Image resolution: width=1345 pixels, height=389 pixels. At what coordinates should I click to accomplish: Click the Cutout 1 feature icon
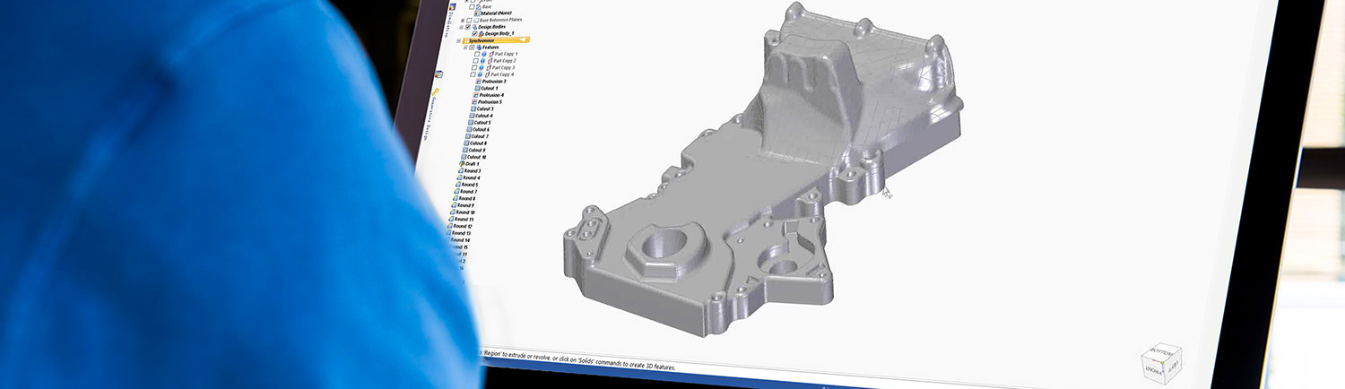tap(477, 88)
